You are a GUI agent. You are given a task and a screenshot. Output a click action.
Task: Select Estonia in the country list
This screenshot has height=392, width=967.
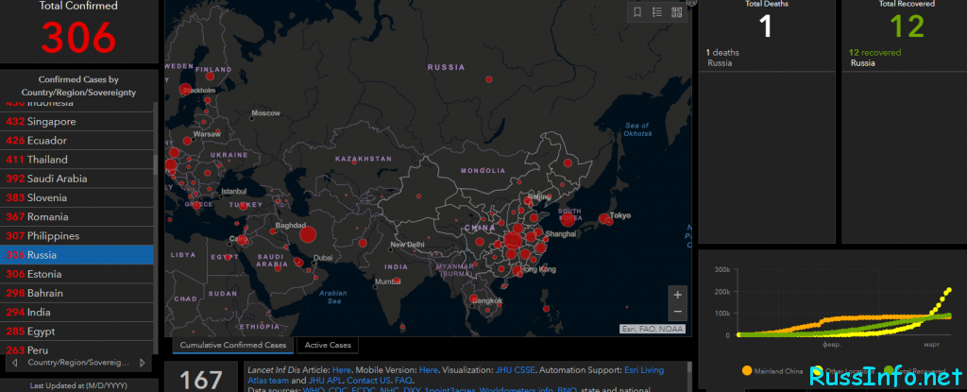[76, 274]
